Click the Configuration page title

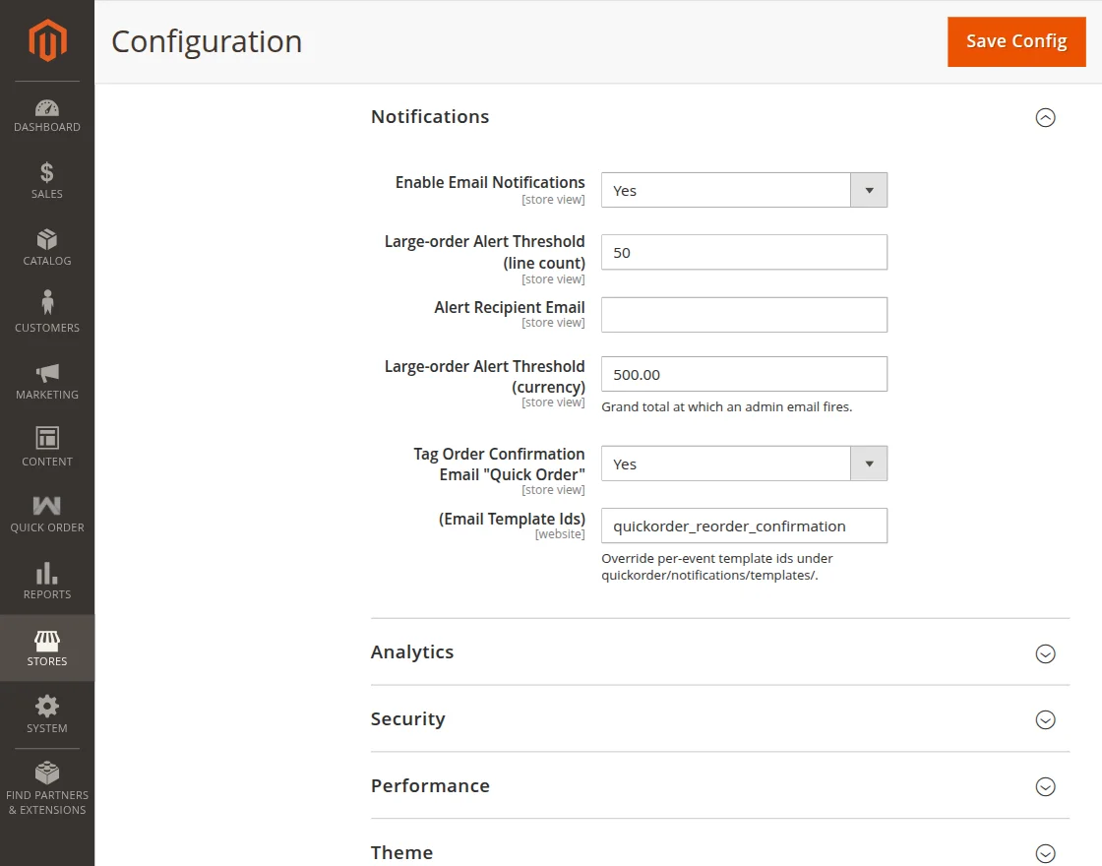pos(207,41)
